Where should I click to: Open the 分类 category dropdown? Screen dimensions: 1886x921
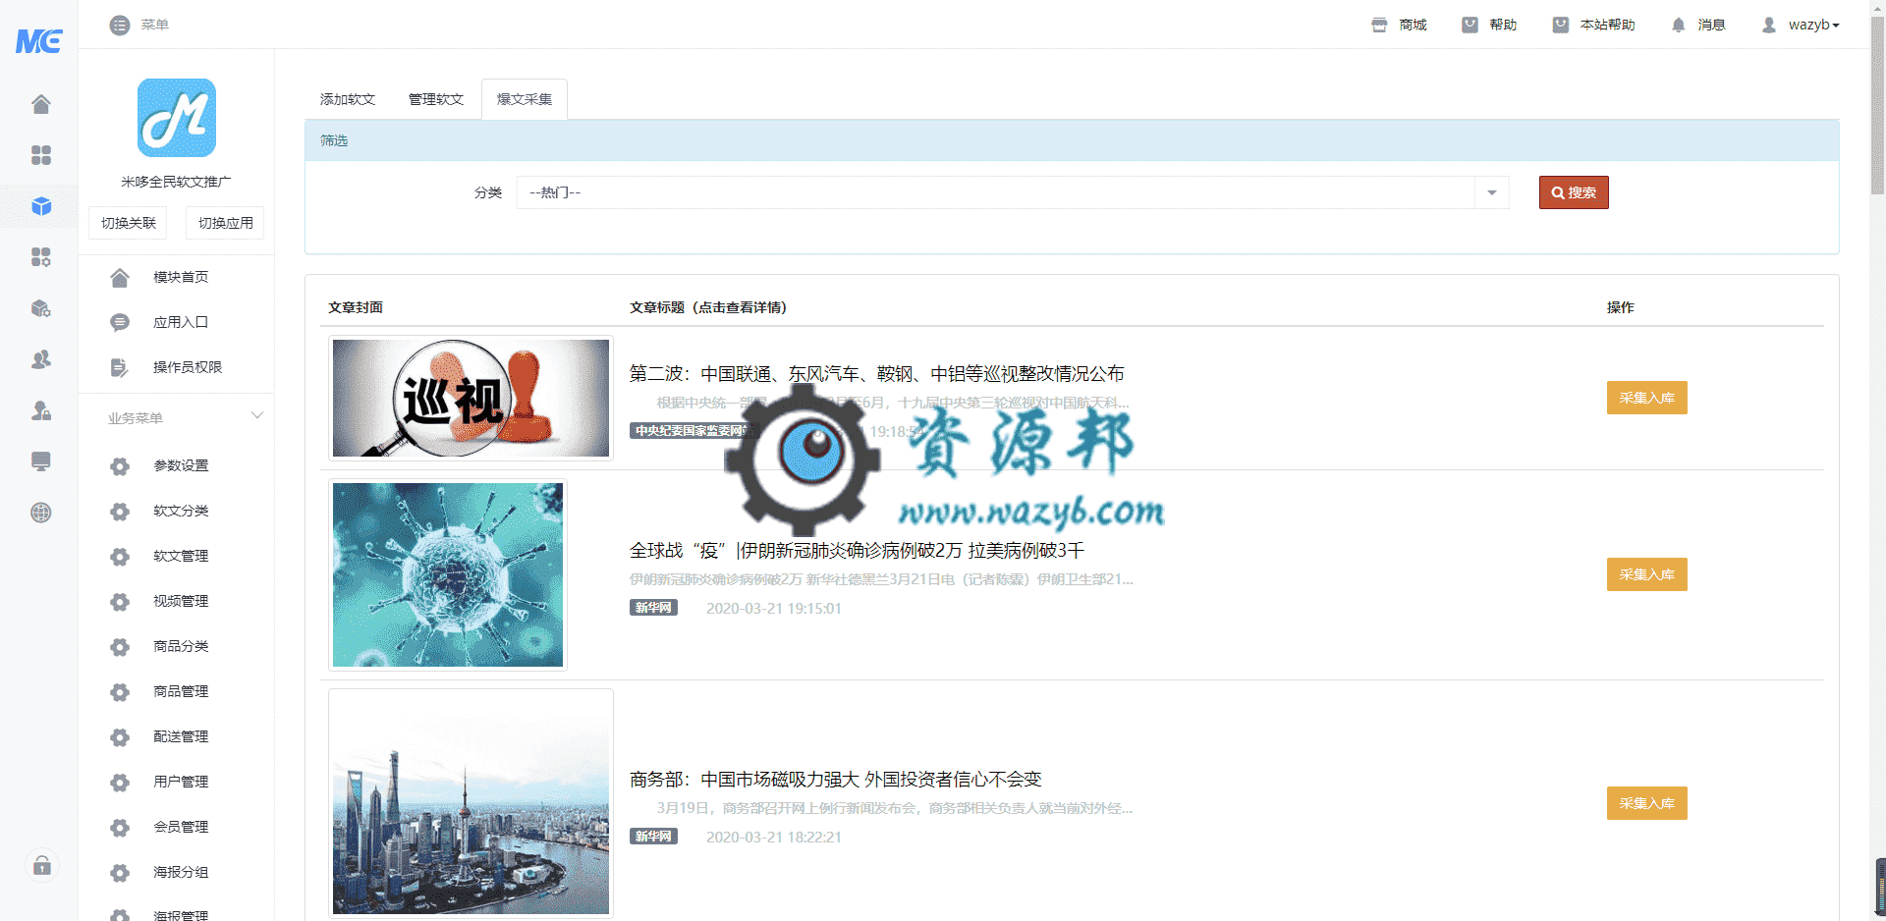pos(1012,192)
